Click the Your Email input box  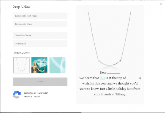[40, 44]
